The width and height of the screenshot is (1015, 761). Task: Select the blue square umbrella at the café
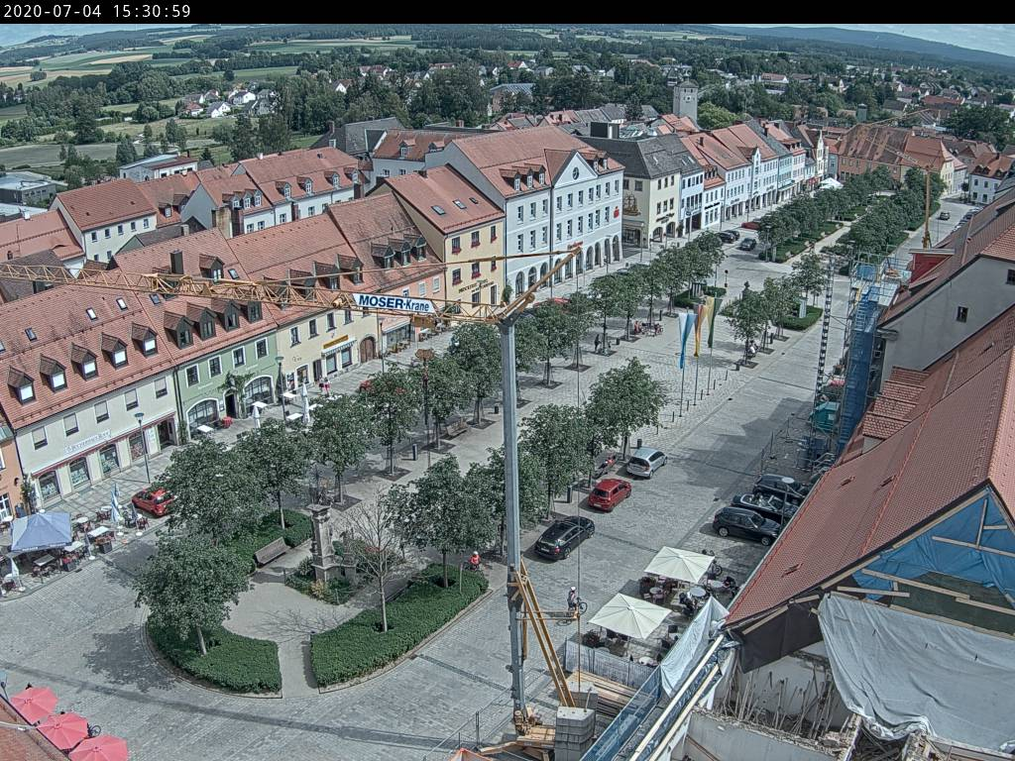click(x=42, y=531)
